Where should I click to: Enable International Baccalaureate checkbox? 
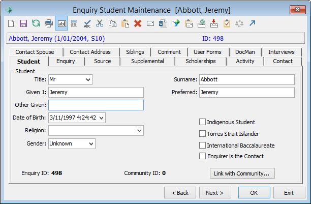pos(202,145)
